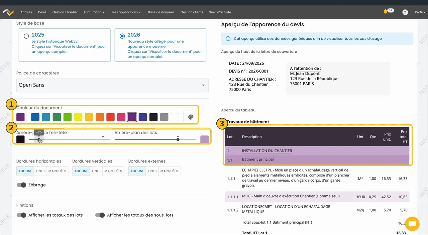Viewport: 428px width, 235px height.
Task: Open the Open Sans font dropdown
Action: coord(112,85)
